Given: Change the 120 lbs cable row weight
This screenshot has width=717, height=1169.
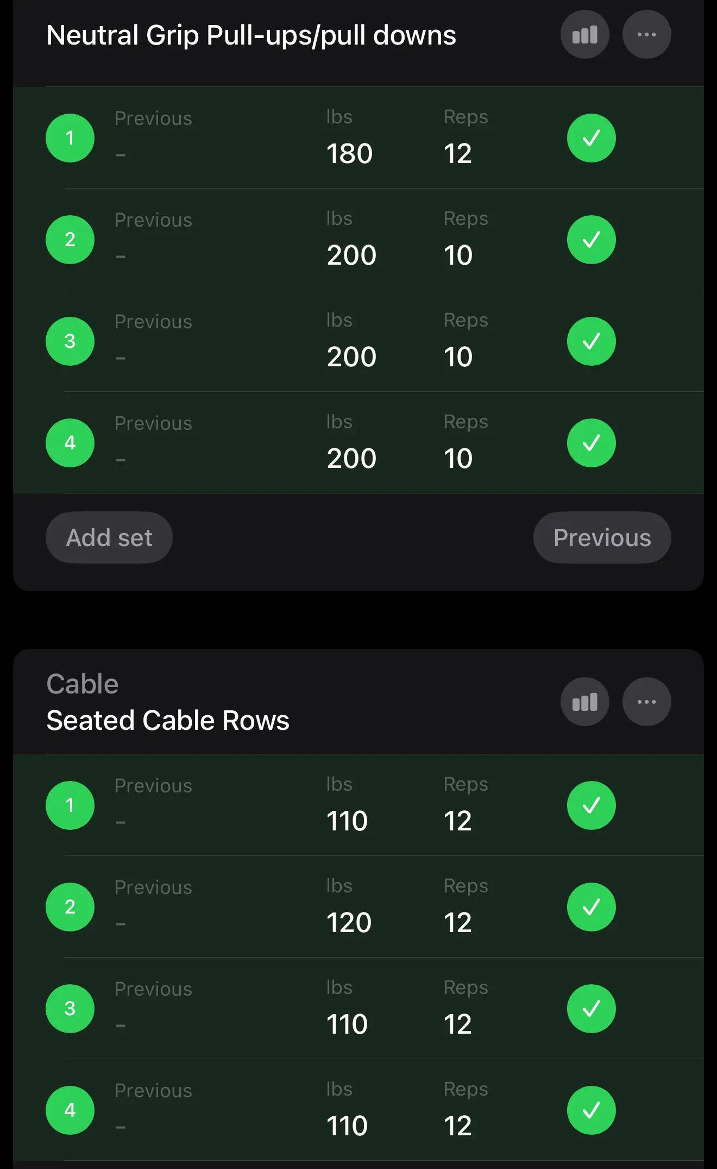Looking at the screenshot, I should pos(349,922).
